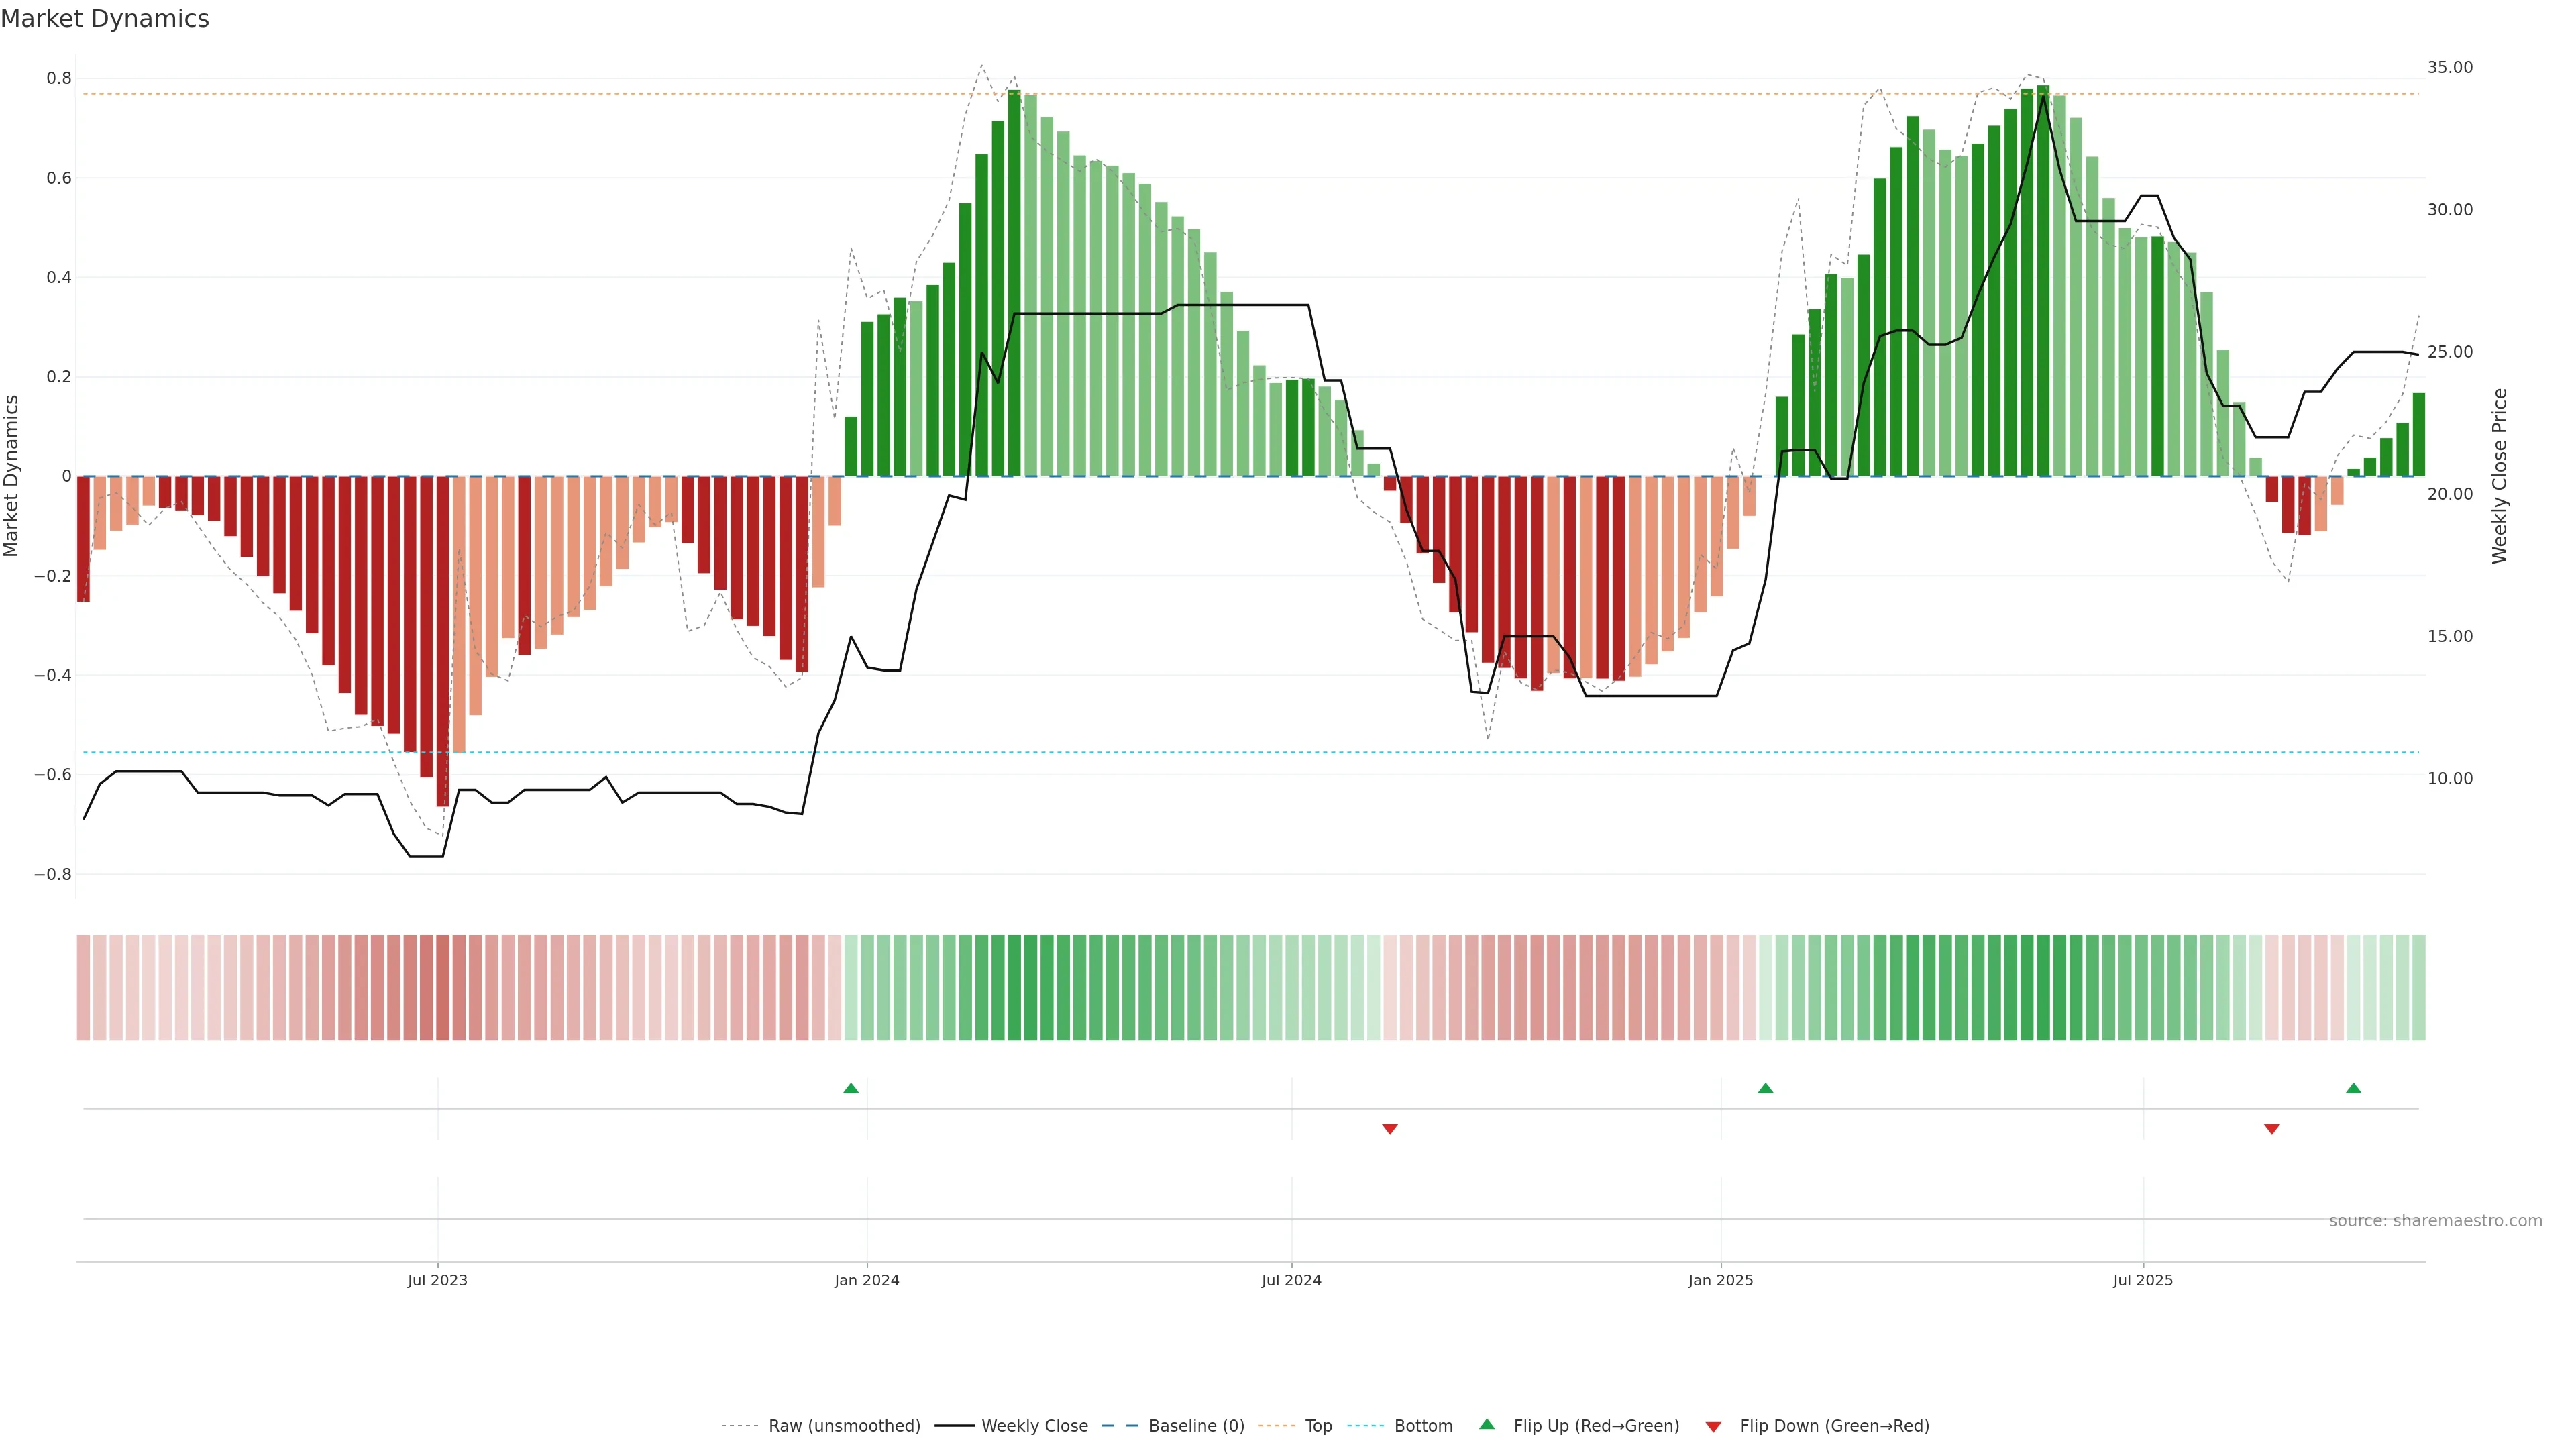2576x1449 pixels.
Task: Click the black Weekly Close line sample in legend
Action: point(954,1426)
